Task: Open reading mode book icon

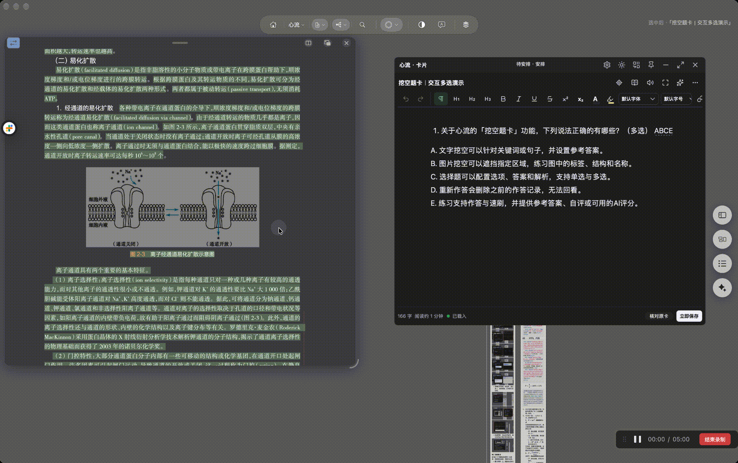Action: click(635, 83)
